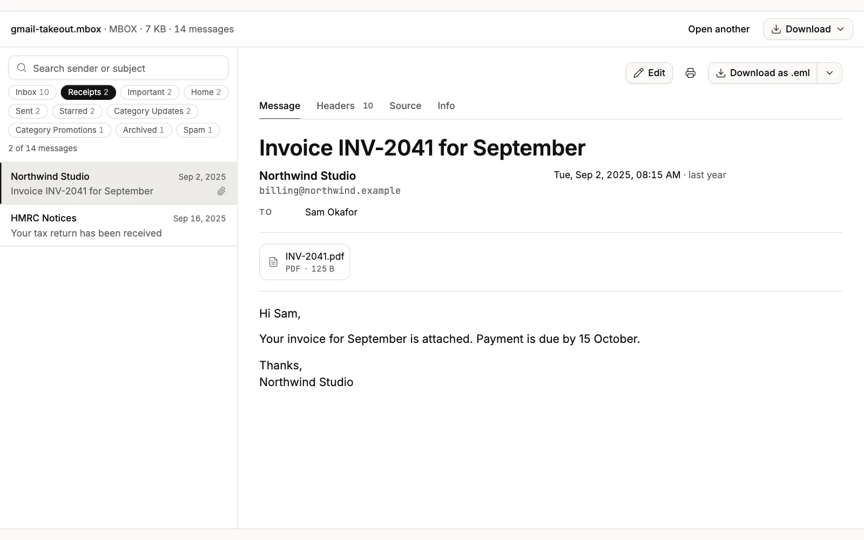Select the HMRC Notices message
This screenshot has height=540, width=864.
click(x=118, y=226)
